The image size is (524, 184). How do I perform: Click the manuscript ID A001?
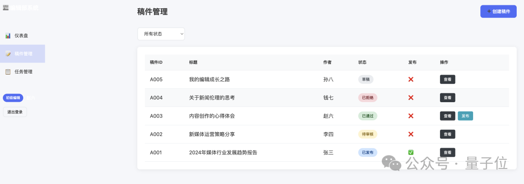156,153
